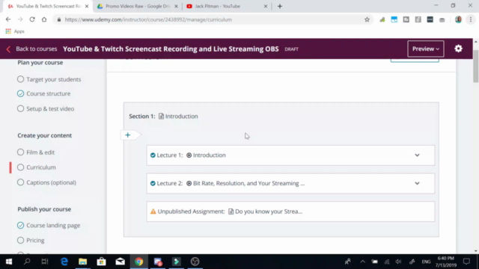Open the Windows notification center
The height and width of the screenshot is (269, 479).
tap(466, 262)
